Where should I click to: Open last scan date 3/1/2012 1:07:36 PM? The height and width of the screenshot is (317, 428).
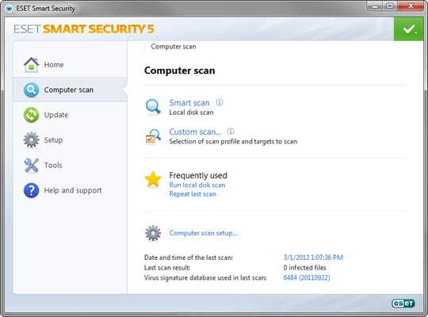313,258
